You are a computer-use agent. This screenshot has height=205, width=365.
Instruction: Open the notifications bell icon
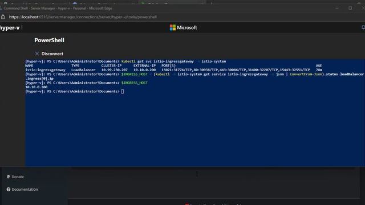click(363, 27)
